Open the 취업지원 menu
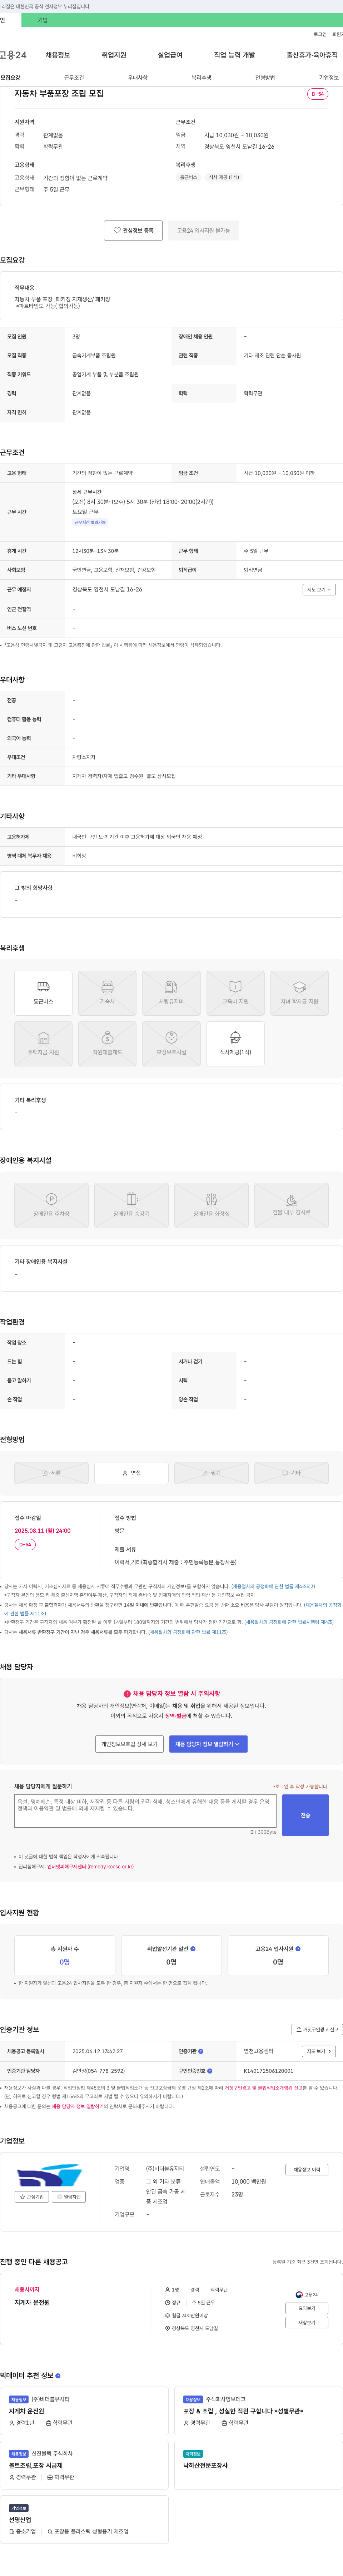This screenshot has width=343, height=2576. pyautogui.click(x=114, y=55)
